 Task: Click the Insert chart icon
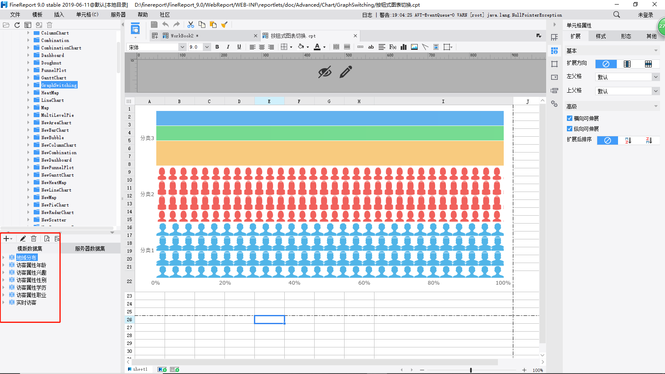tap(404, 47)
